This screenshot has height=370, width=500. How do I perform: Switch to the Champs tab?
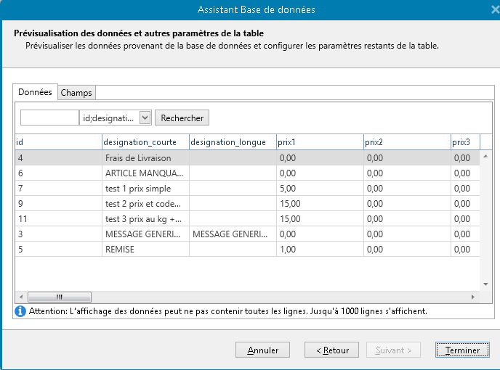pos(76,93)
